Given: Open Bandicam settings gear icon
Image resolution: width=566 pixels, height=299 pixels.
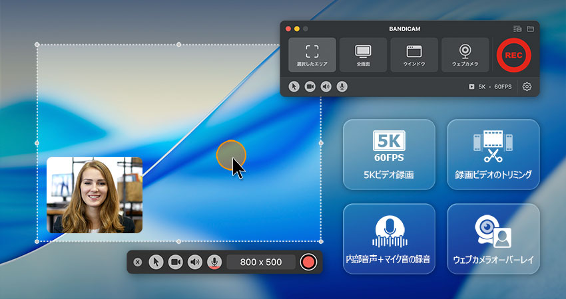Looking at the screenshot, I should [527, 86].
